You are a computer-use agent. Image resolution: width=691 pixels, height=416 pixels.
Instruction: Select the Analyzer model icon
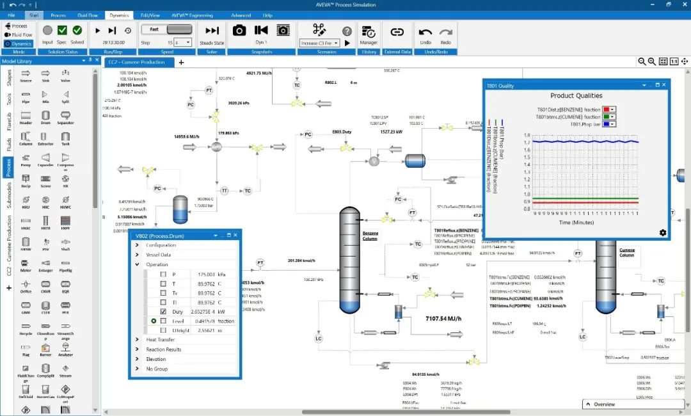65,349
